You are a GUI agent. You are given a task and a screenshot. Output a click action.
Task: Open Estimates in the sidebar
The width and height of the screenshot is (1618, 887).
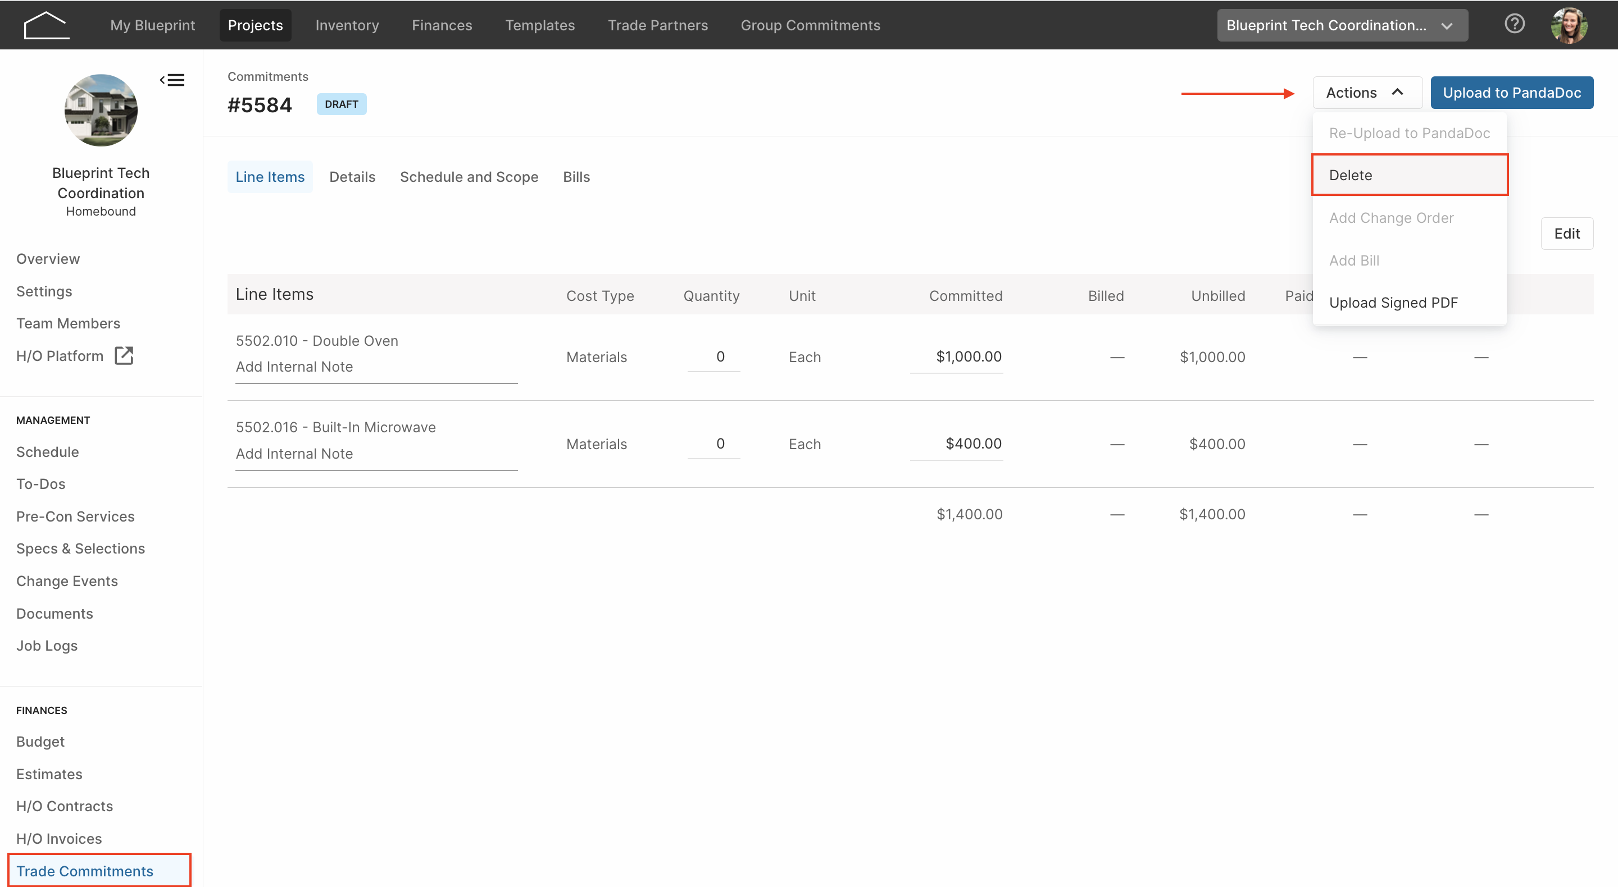pyautogui.click(x=49, y=775)
